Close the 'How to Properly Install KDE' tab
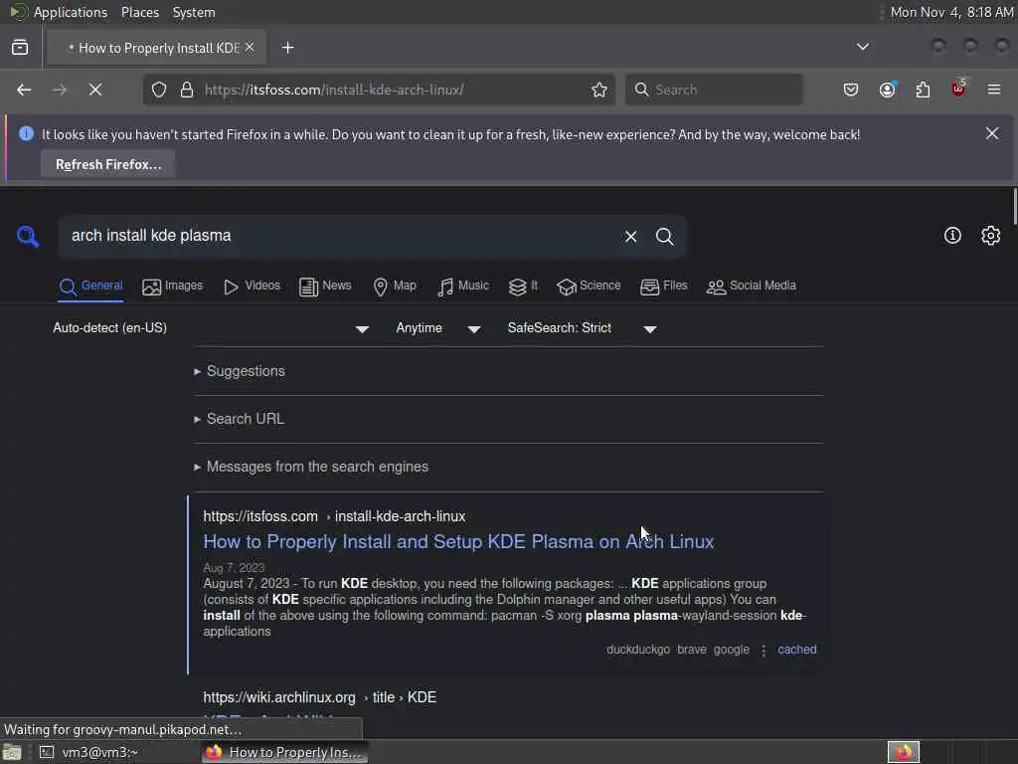 [250, 48]
